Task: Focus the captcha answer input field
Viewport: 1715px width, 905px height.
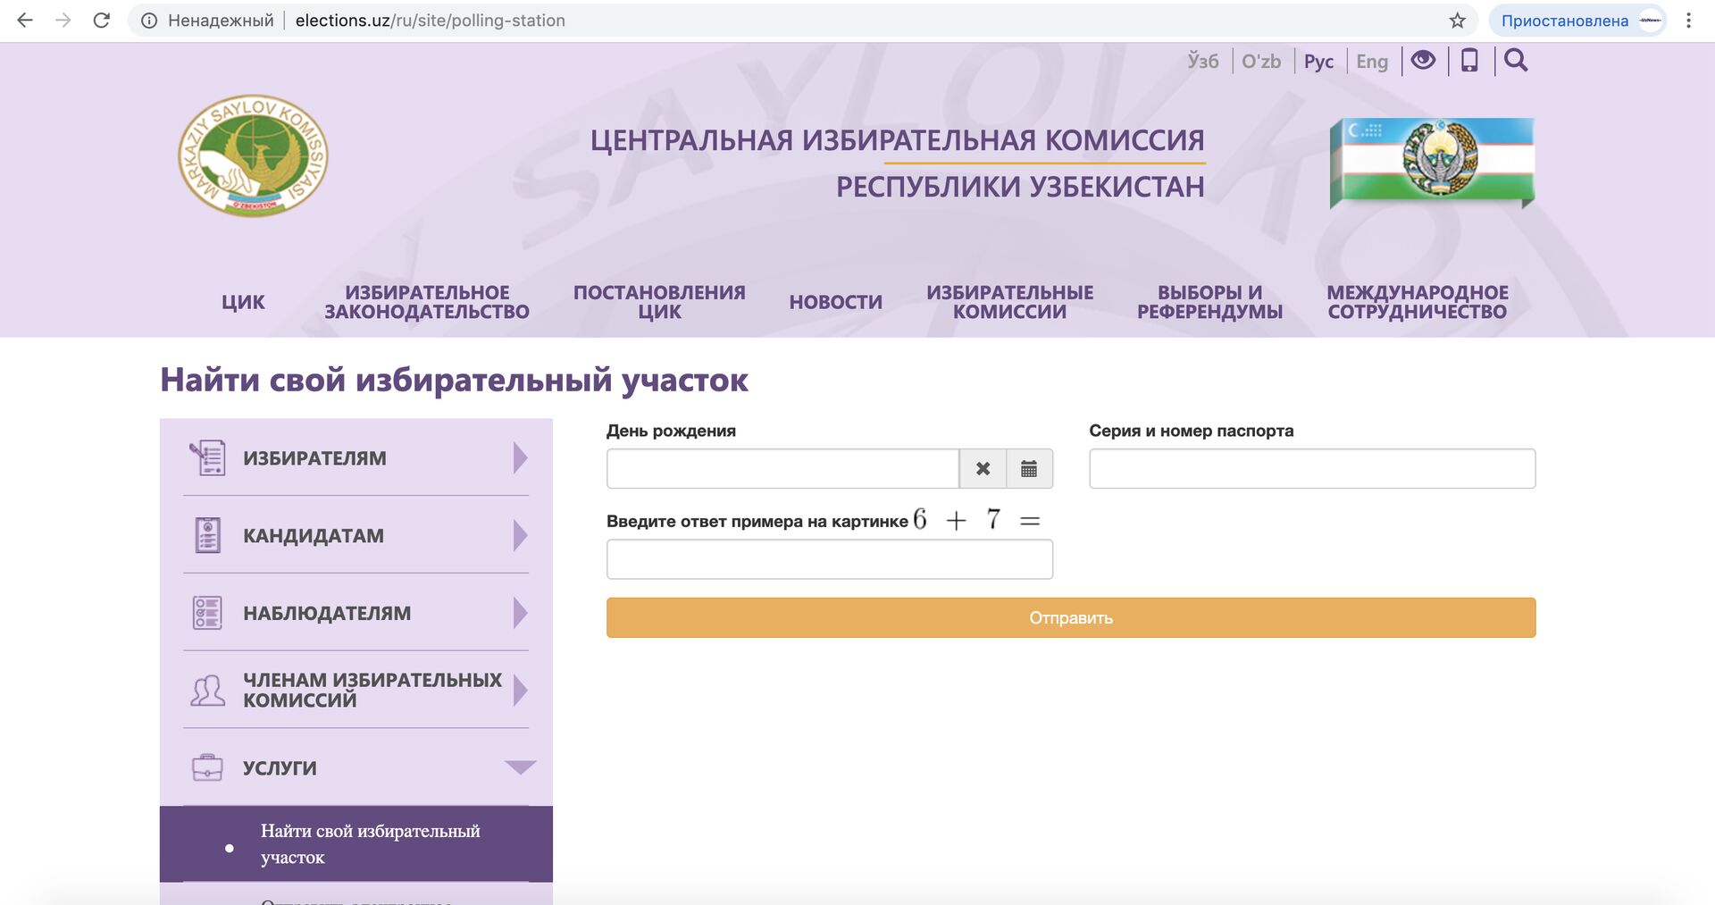Action: click(x=830, y=559)
